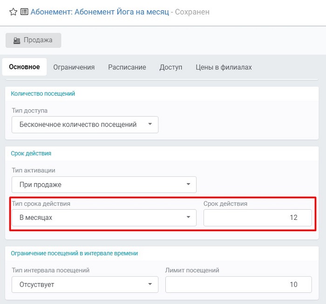
Task: Click the Тип срока действия label
Action: [x=41, y=204]
